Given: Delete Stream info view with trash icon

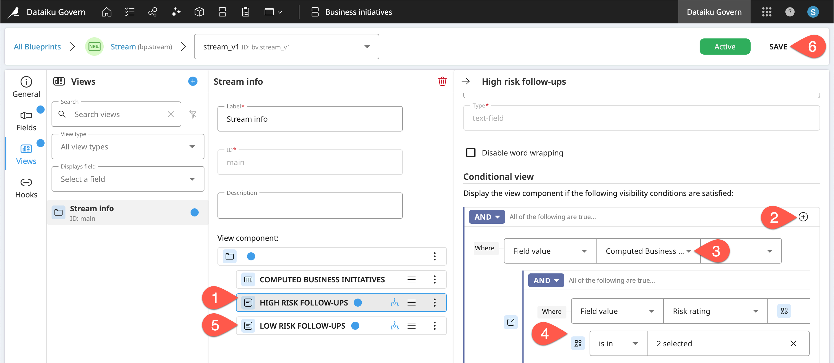Looking at the screenshot, I should point(442,81).
